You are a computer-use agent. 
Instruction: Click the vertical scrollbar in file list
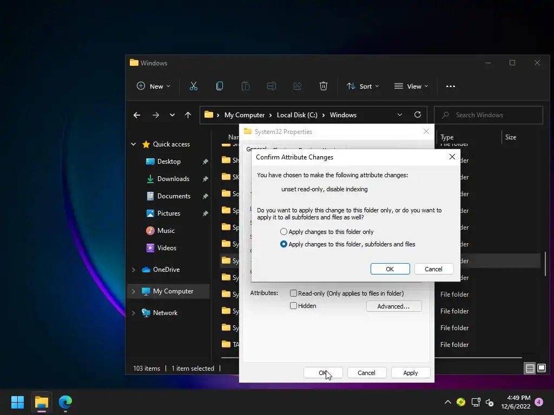545,264
